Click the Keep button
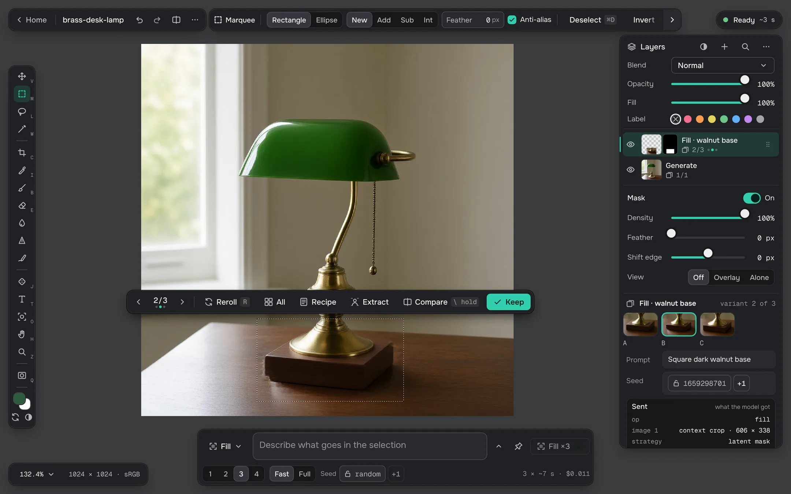This screenshot has height=494, width=791. [509, 302]
